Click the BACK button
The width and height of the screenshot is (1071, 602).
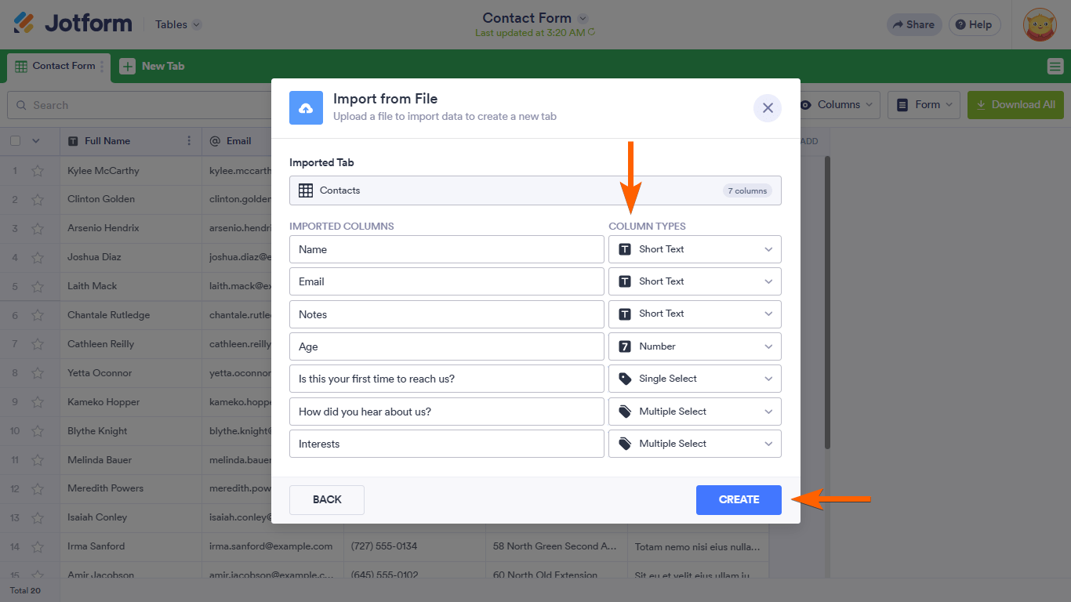tap(327, 500)
